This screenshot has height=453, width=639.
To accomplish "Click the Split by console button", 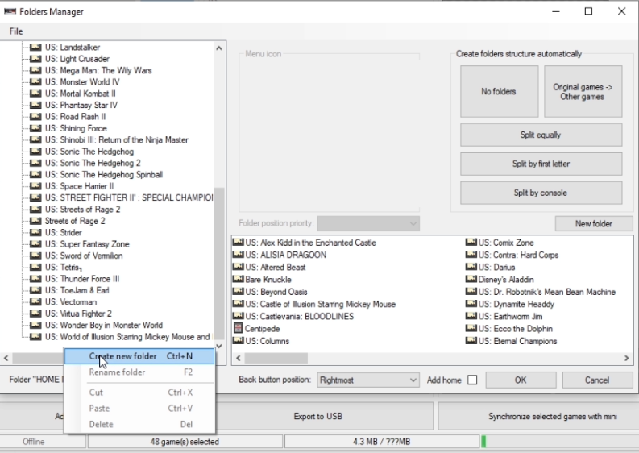I will point(541,193).
